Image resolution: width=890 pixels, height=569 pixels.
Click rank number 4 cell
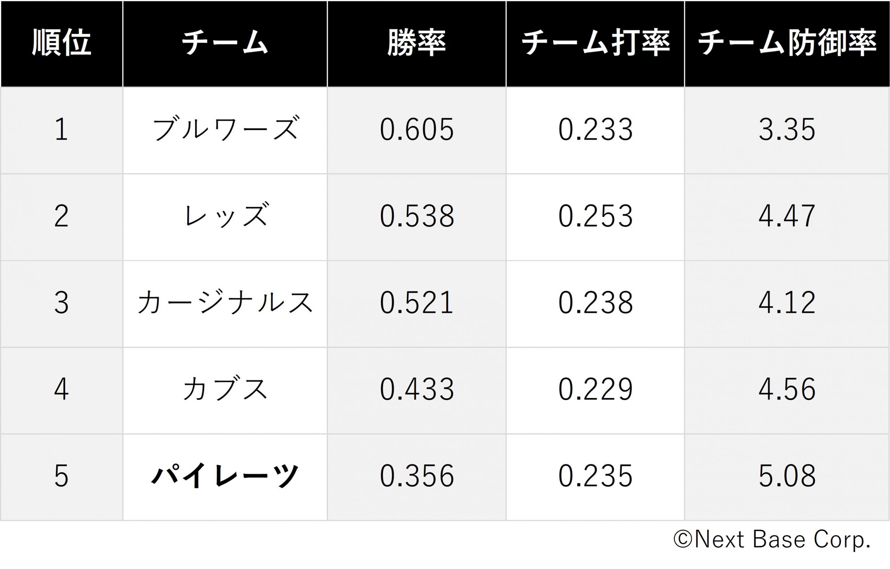61,391
